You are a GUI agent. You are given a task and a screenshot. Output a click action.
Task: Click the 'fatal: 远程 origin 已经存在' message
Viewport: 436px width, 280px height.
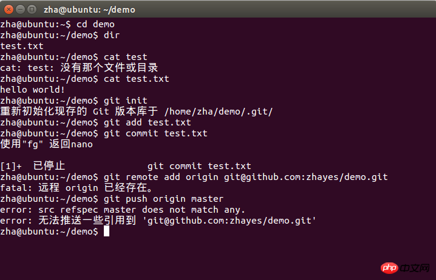77,188
